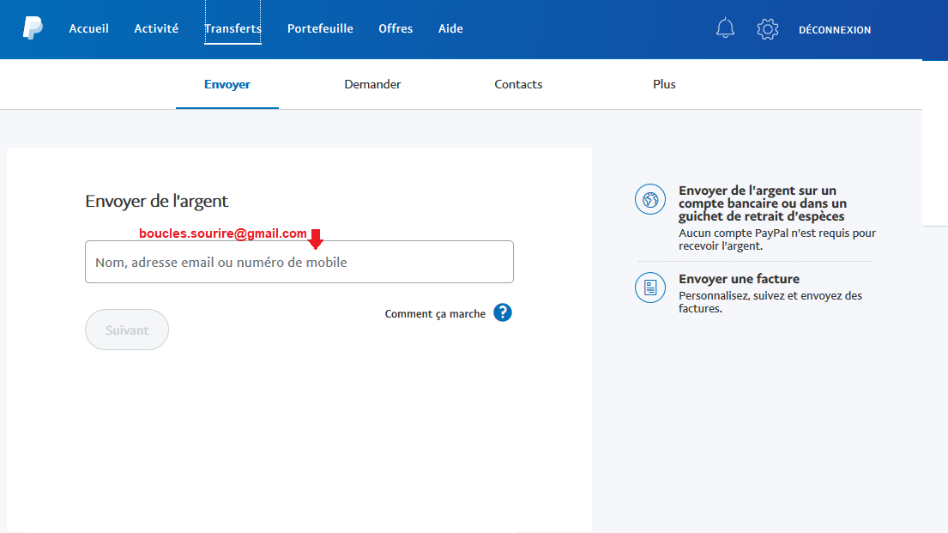The width and height of the screenshot is (948, 533).
Task: Open the Comment ça marche link
Action: point(435,313)
